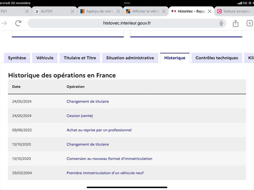Open the Contrôles techniques tab
The width and height of the screenshot is (254, 190).
[217, 58]
